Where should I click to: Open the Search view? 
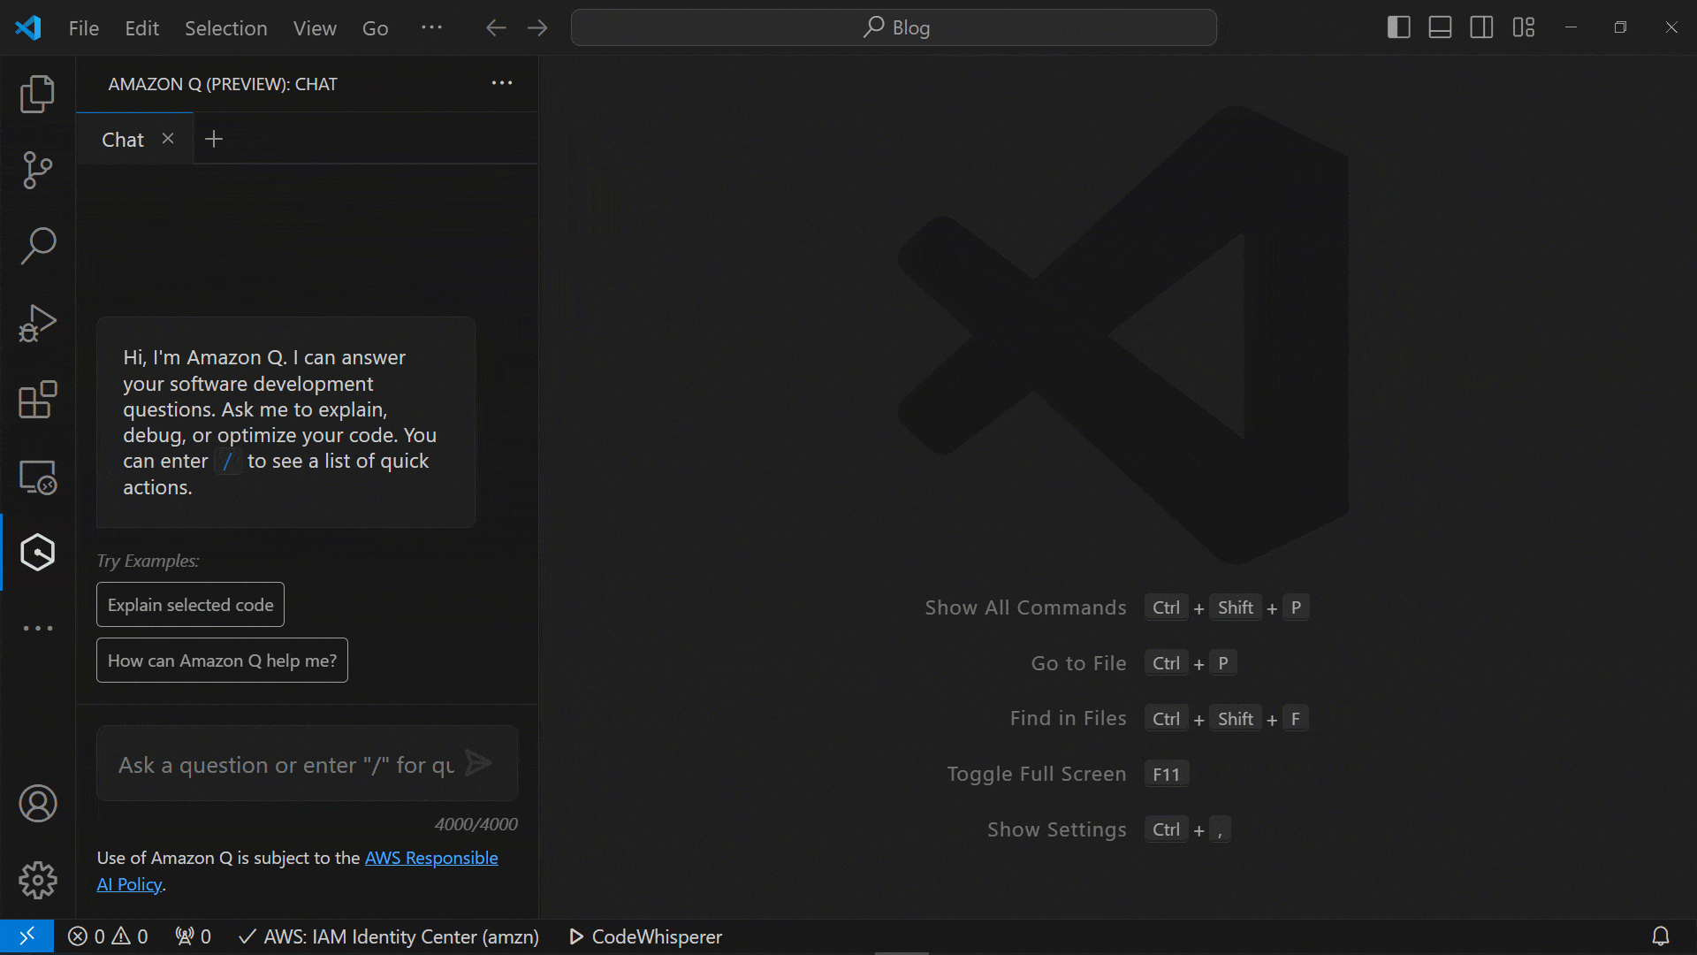pyautogui.click(x=37, y=246)
